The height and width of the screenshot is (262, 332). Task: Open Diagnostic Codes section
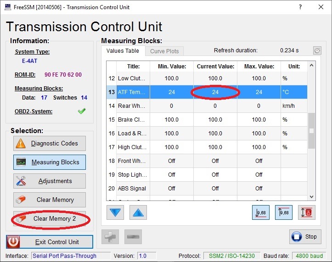pos(50,143)
